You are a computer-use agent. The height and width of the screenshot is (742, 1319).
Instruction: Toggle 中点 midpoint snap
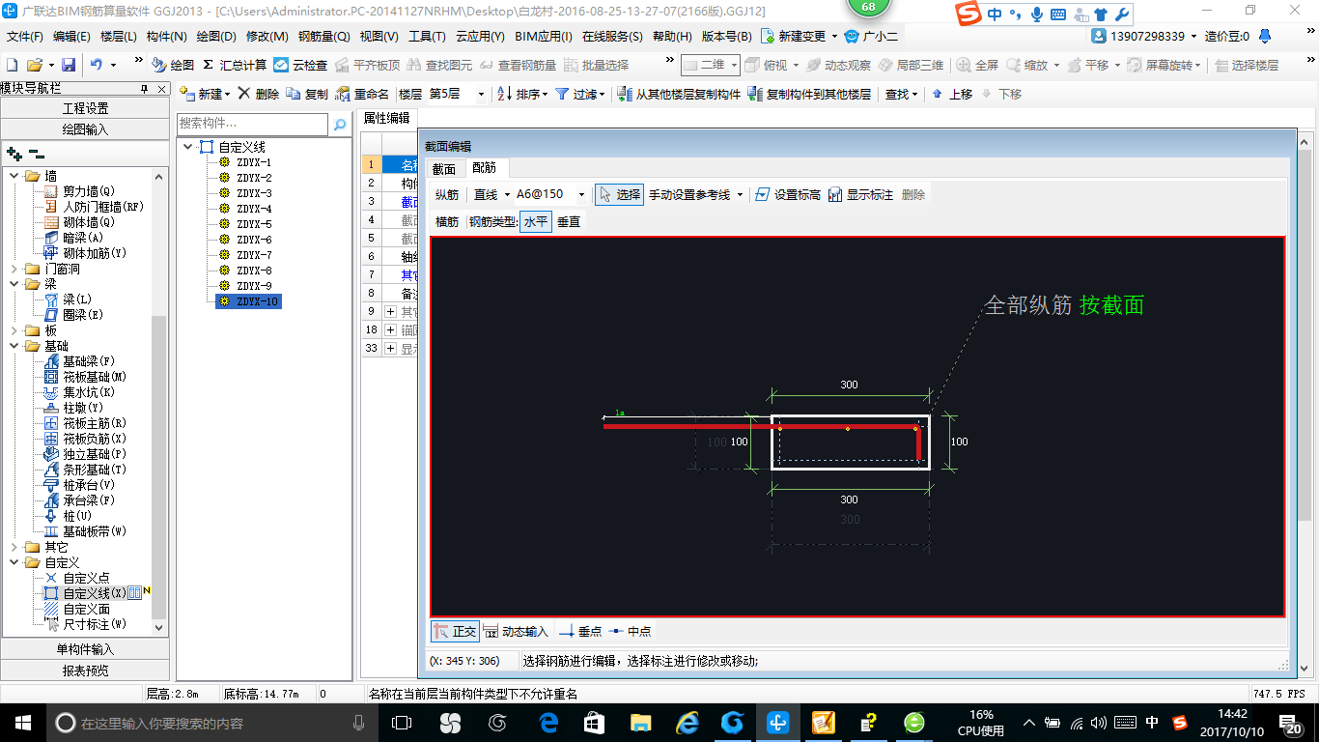(x=630, y=631)
